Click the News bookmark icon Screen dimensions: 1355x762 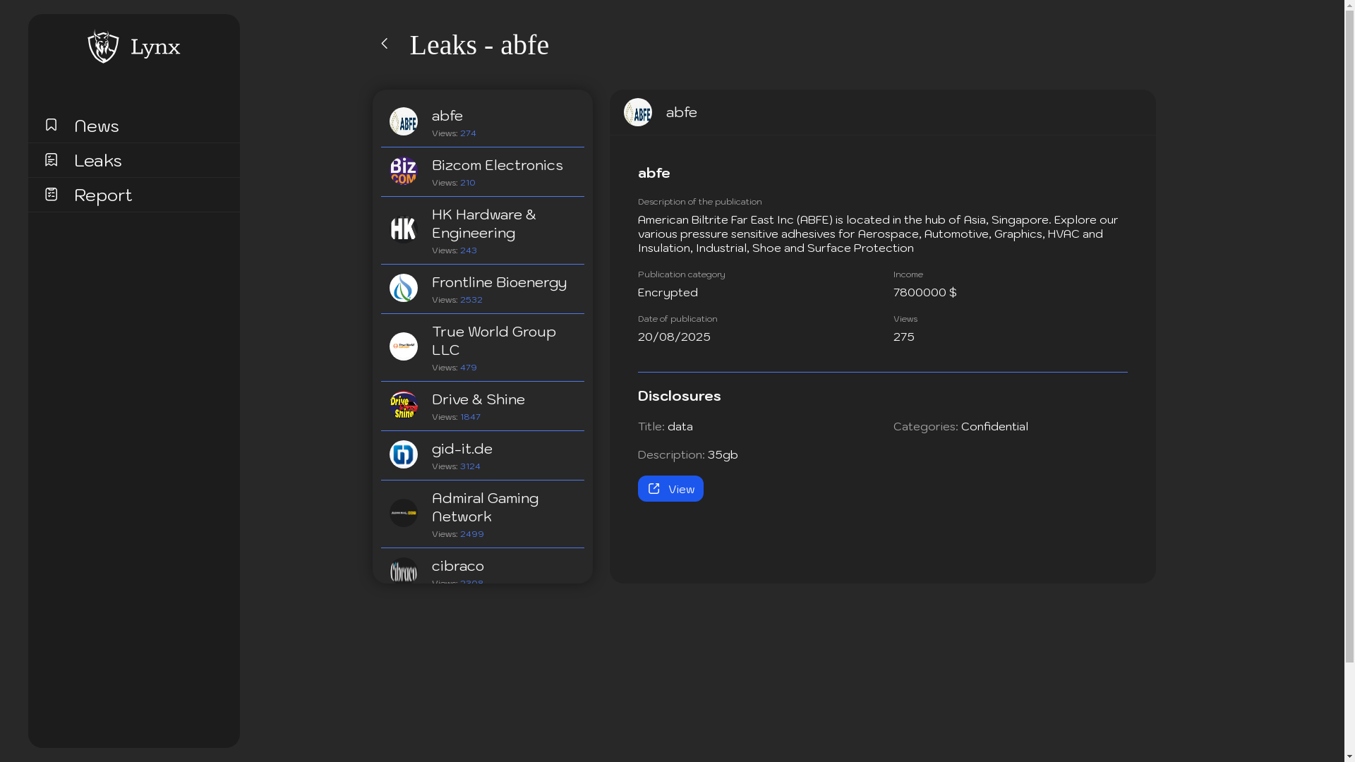click(51, 125)
